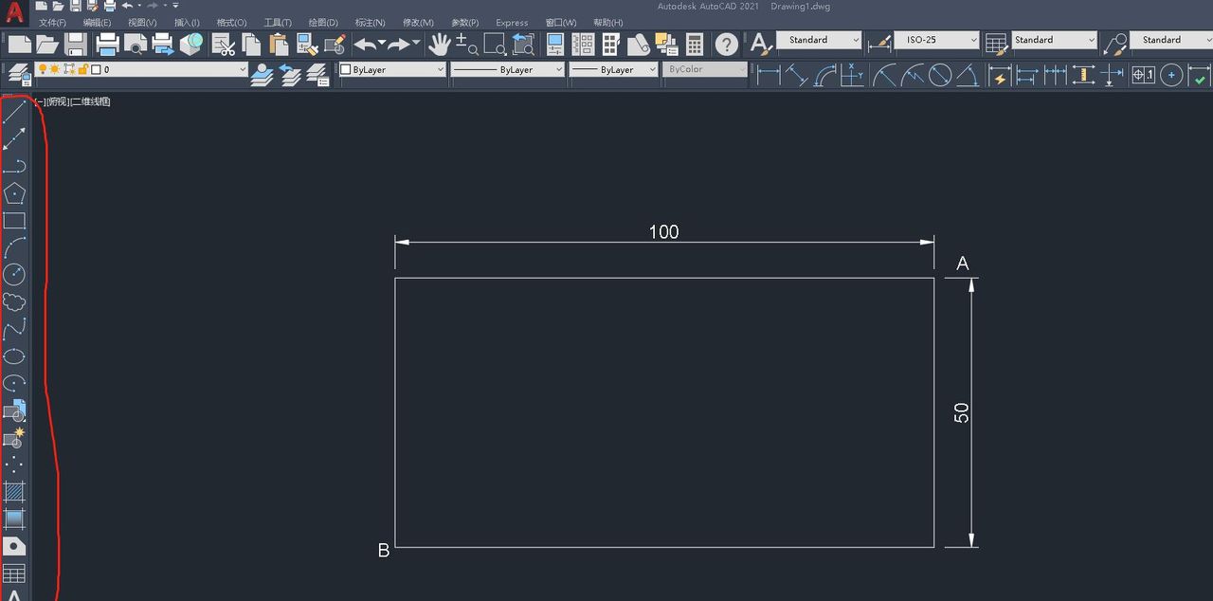Select the Diameter dimension tool
The height and width of the screenshot is (601, 1213).
[940, 75]
